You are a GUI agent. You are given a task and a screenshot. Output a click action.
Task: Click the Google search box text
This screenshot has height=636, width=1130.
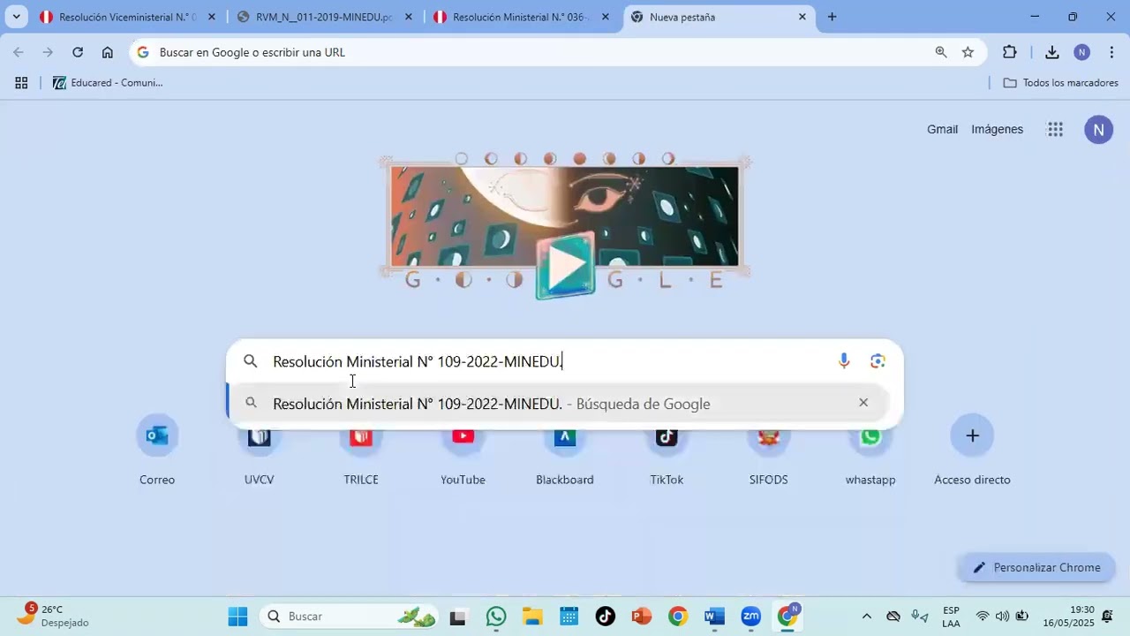(418, 361)
